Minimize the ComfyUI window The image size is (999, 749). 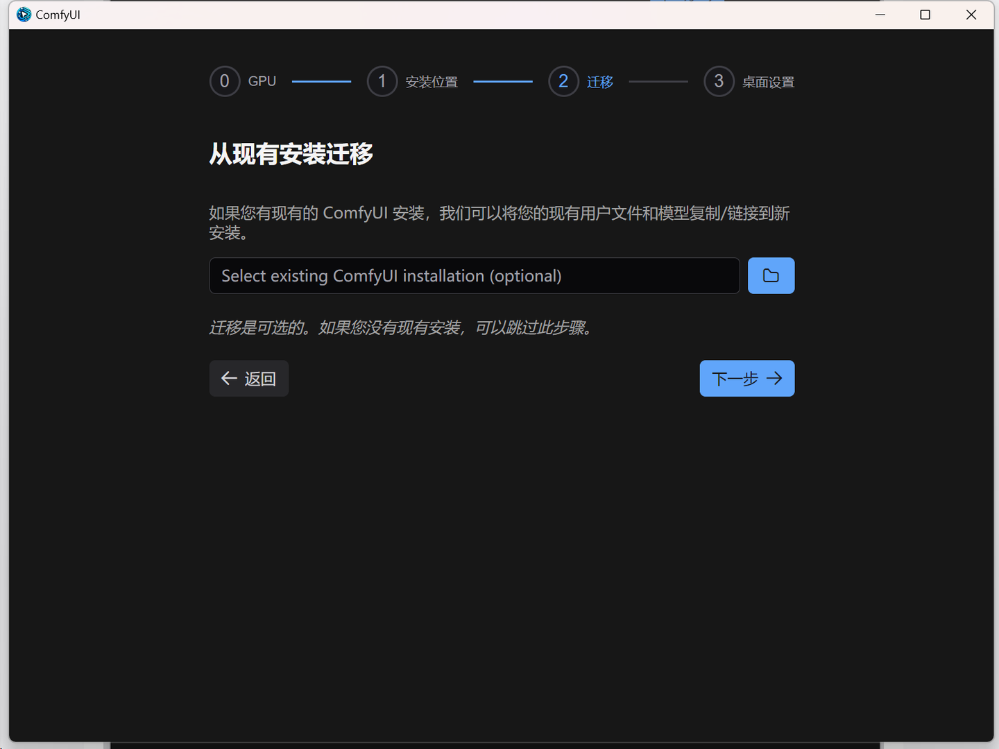click(880, 15)
